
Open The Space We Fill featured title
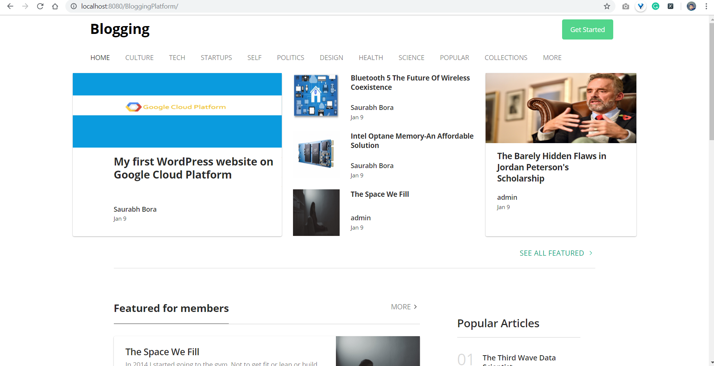point(380,194)
